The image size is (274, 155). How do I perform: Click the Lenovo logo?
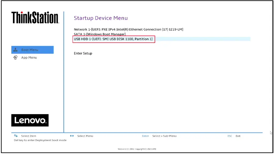(30, 120)
